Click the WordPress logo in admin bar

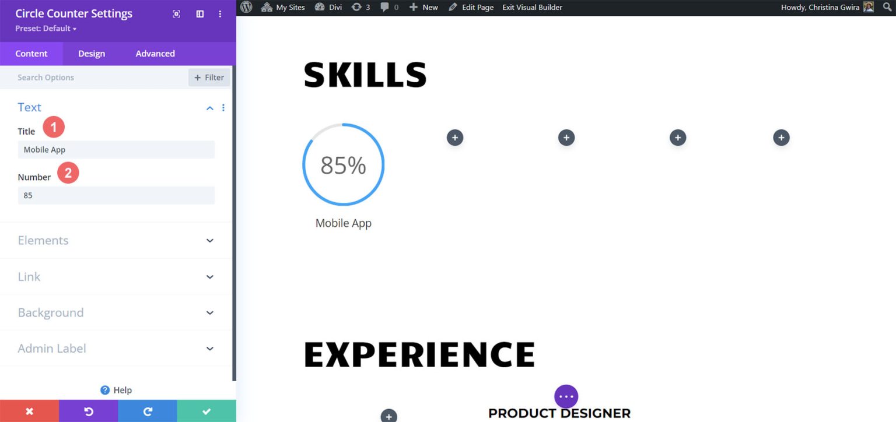246,8
